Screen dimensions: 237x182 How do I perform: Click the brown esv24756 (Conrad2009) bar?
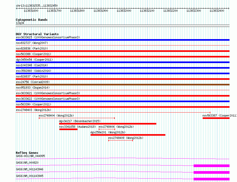[122, 85]
